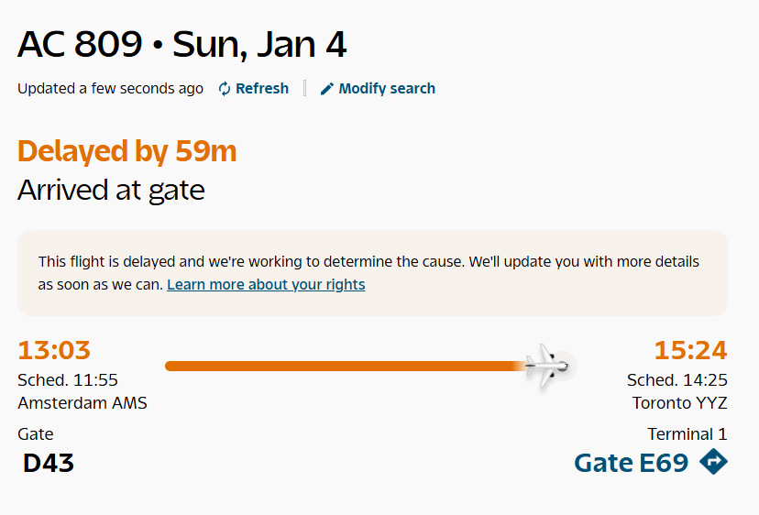Click the 13:03 actual departure time
This screenshot has height=515, width=759.
pos(54,350)
